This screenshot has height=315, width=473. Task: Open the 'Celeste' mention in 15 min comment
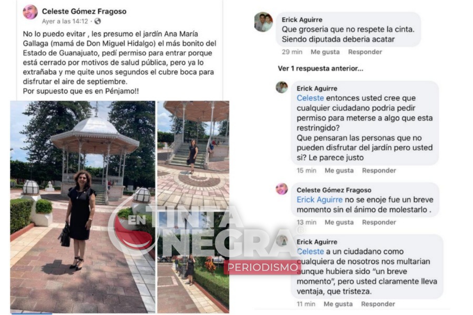310,98
